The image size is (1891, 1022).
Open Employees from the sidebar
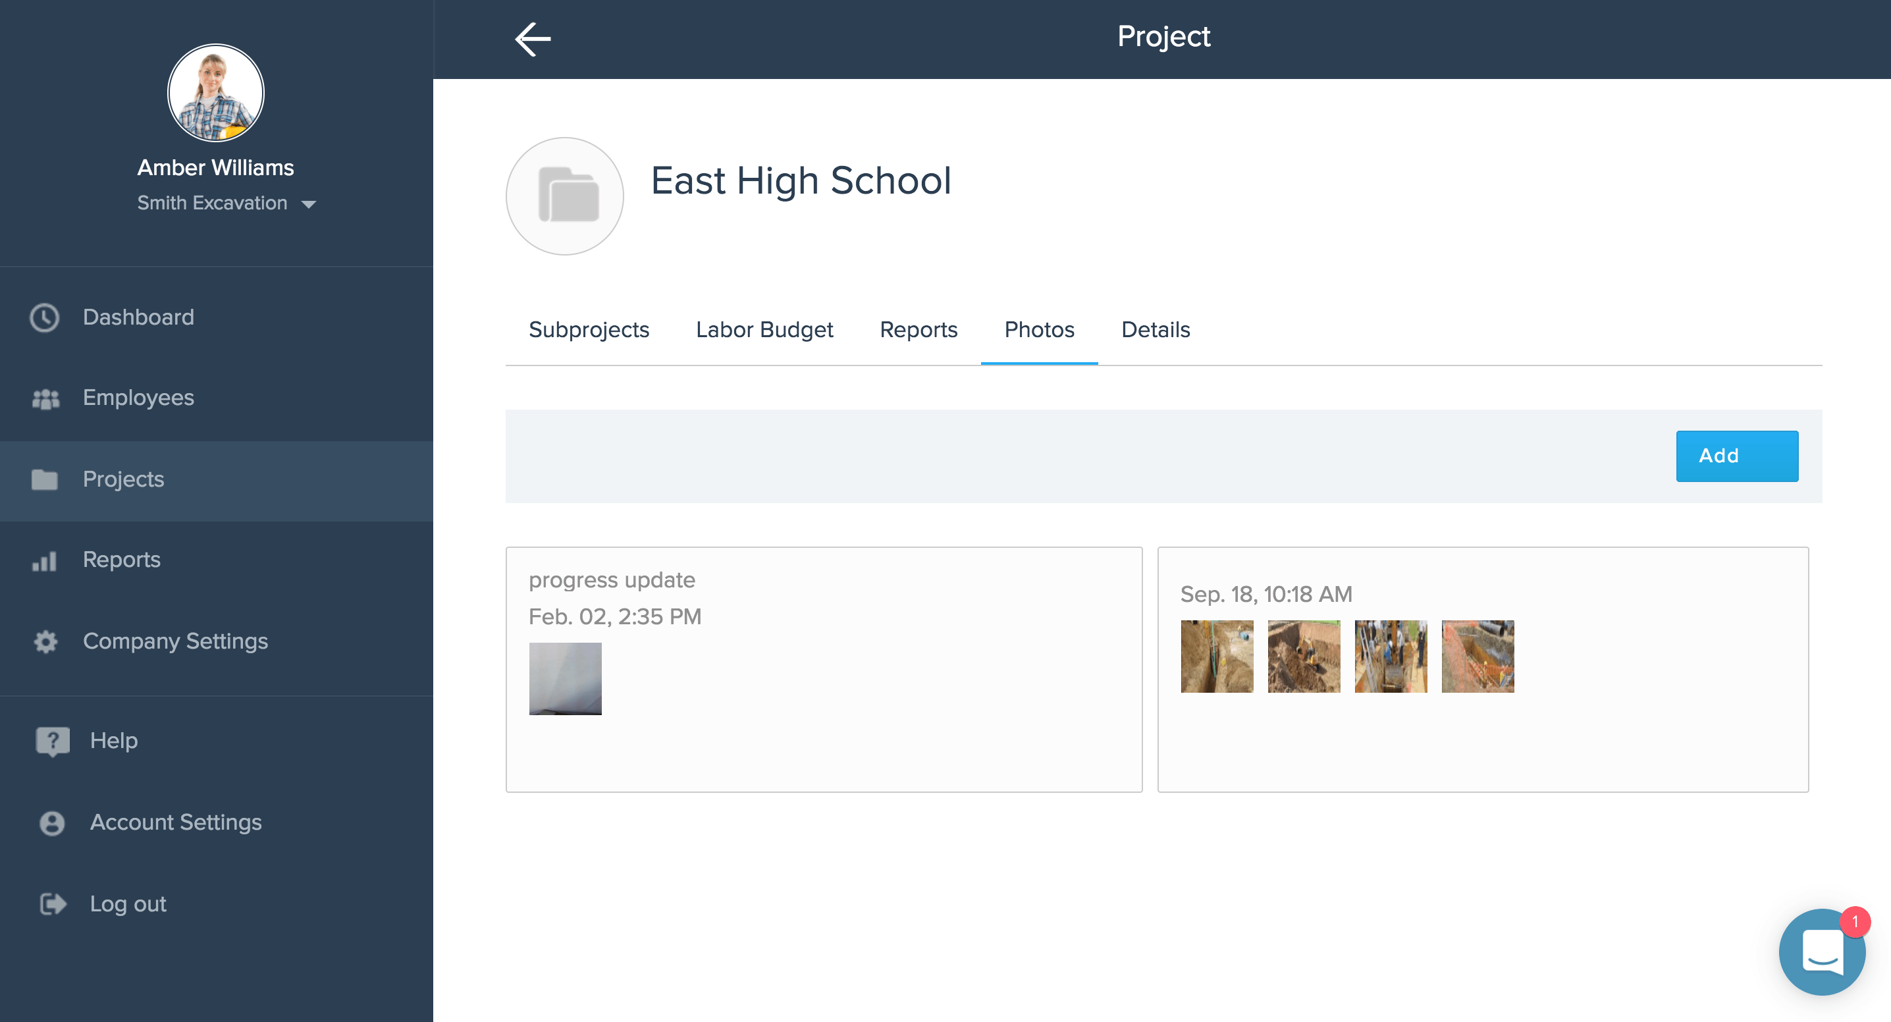[x=217, y=398]
